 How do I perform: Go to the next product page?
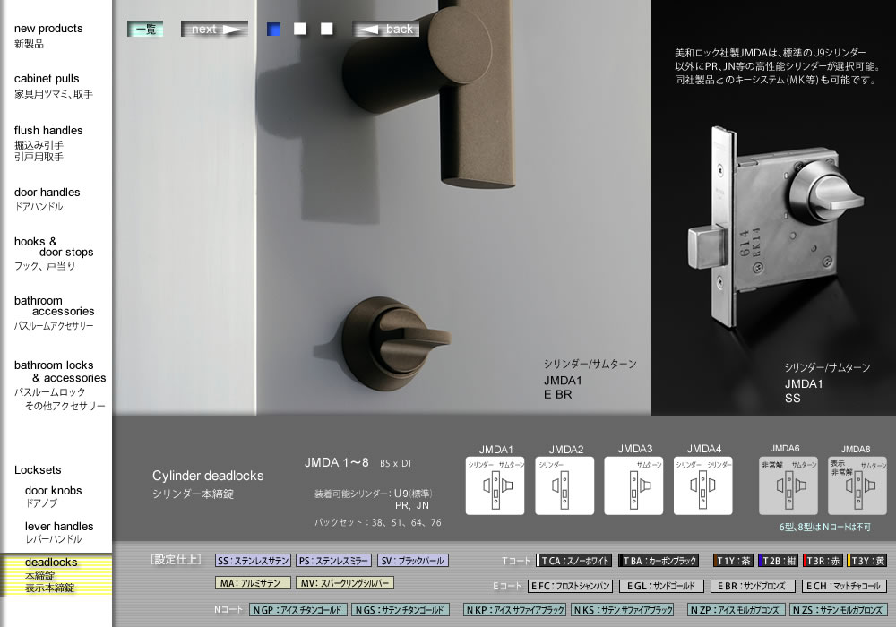[214, 29]
